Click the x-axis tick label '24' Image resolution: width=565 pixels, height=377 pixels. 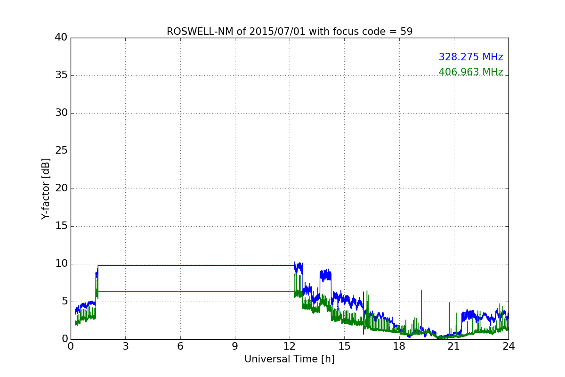click(508, 346)
